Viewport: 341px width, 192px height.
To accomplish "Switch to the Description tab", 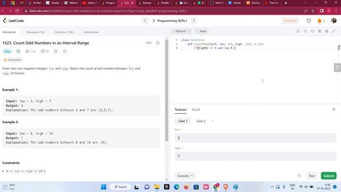I will coord(9,32).
